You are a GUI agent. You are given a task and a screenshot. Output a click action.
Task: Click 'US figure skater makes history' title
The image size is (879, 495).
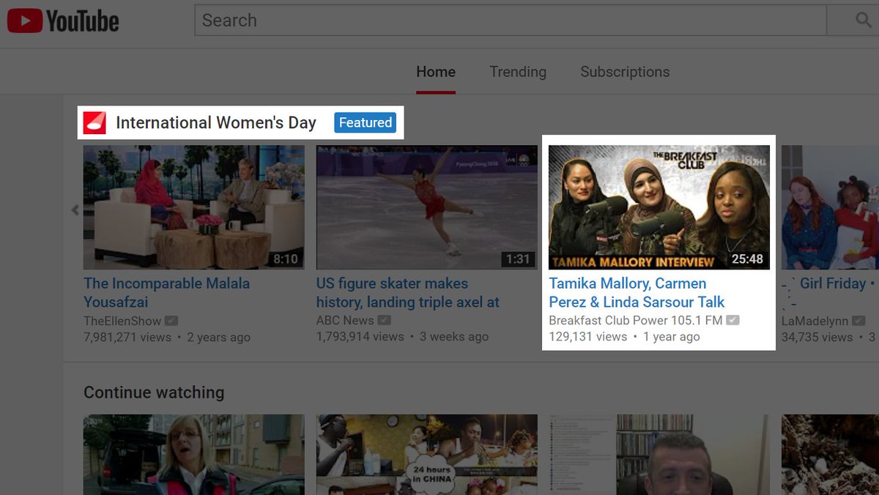[x=408, y=292]
